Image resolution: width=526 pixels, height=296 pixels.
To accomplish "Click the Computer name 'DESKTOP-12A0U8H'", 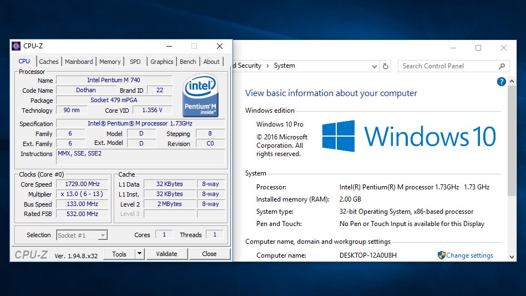I will [368, 255].
